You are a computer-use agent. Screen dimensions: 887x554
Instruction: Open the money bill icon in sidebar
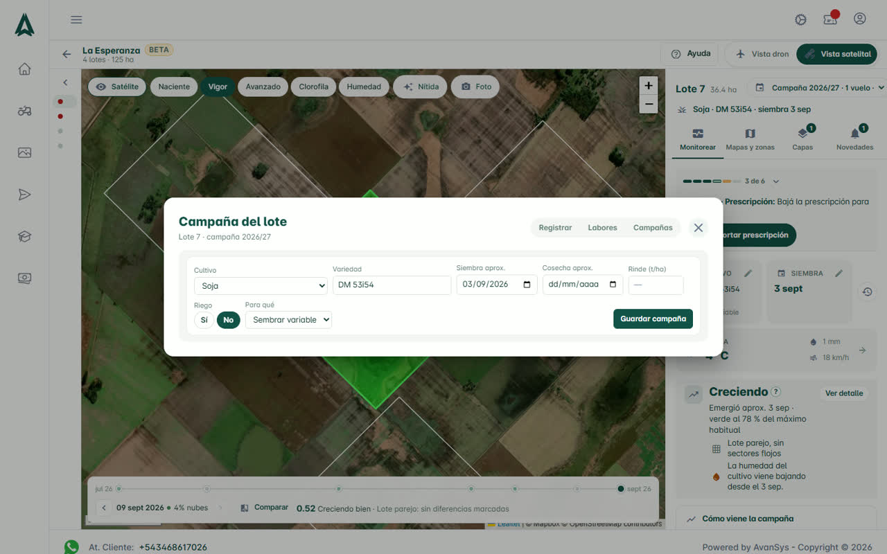(x=24, y=278)
